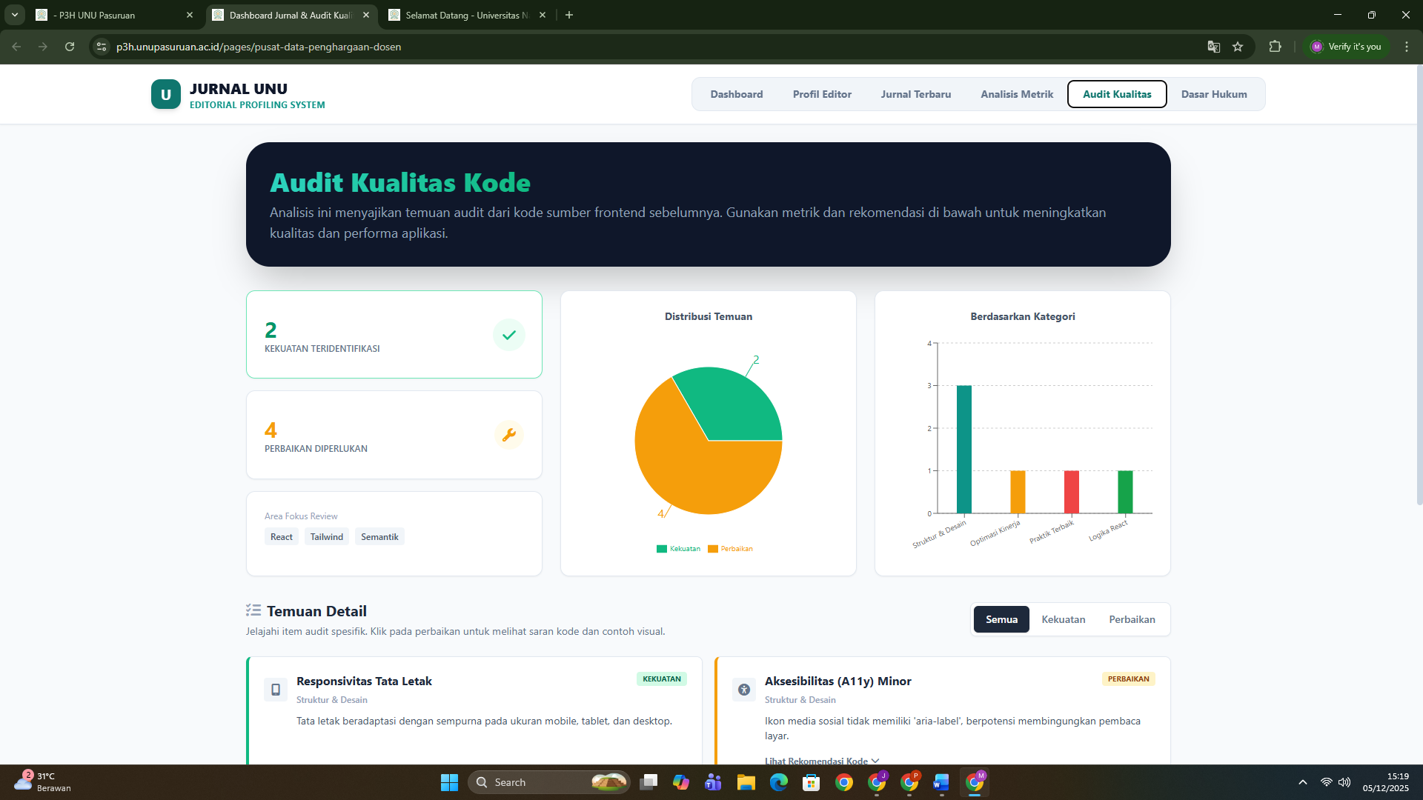Open Profil Editor nav tab
The height and width of the screenshot is (800, 1423).
[x=822, y=94]
